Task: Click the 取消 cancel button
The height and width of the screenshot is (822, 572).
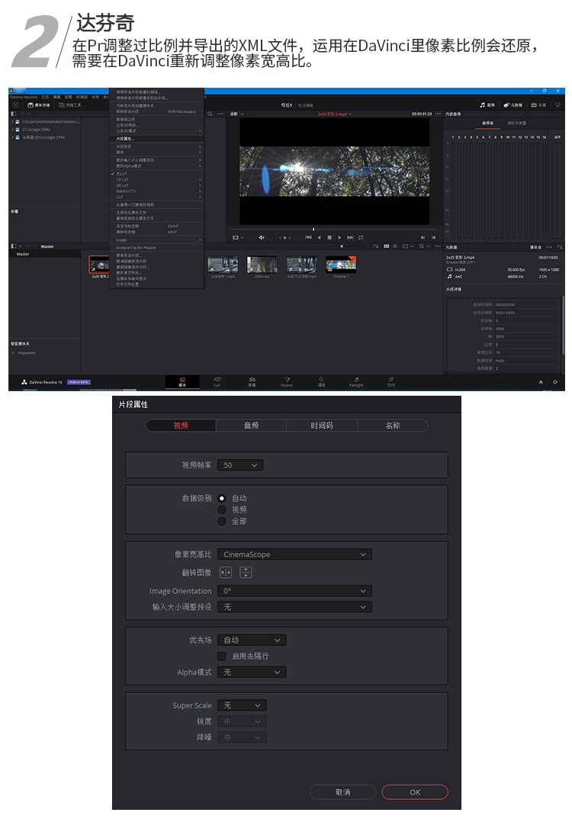Action: click(x=343, y=792)
